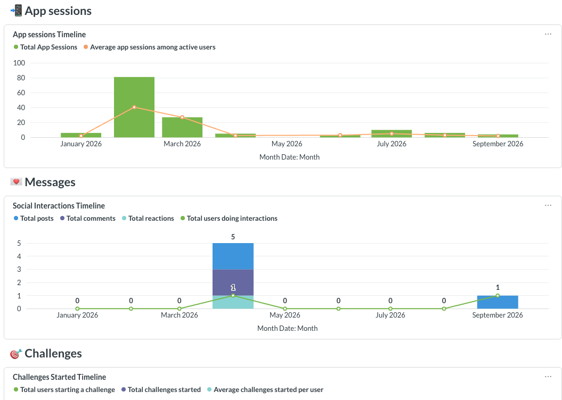The image size is (562, 400).
Task: Click the phone emoji beside App sessions
Action: click(x=16, y=11)
